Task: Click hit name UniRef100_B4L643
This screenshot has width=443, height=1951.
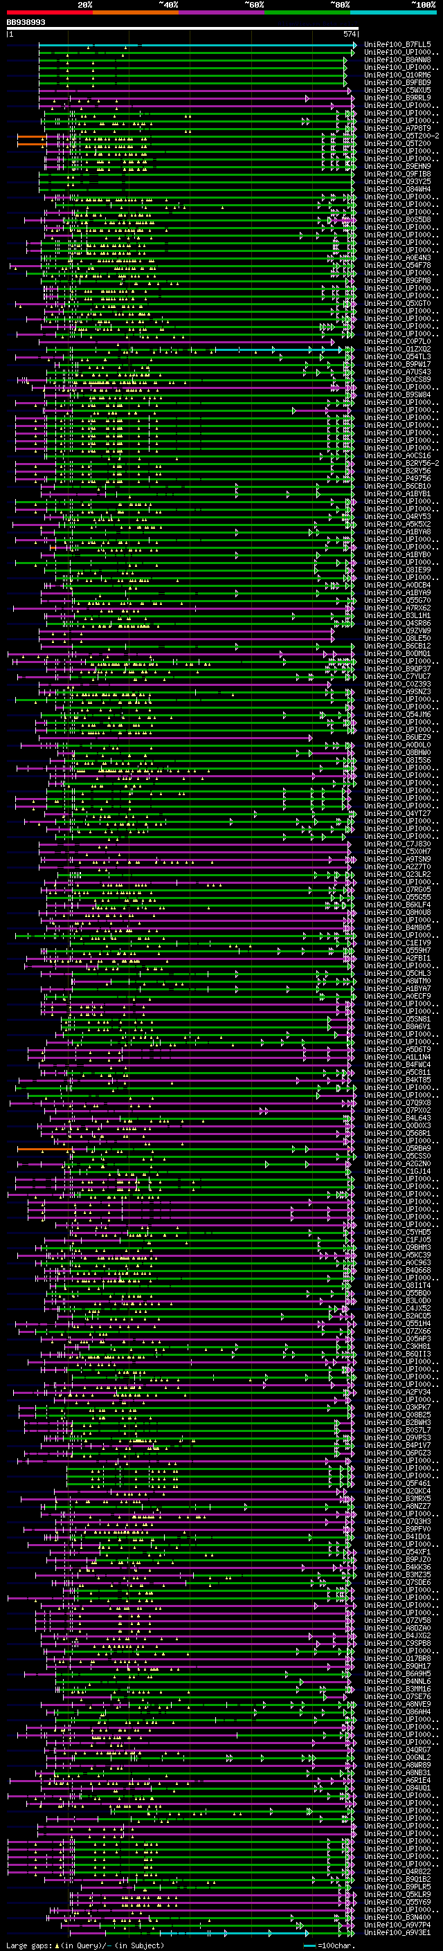Action: click(x=397, y=1118)
